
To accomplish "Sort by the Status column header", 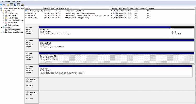I will [x=87, y=9].
